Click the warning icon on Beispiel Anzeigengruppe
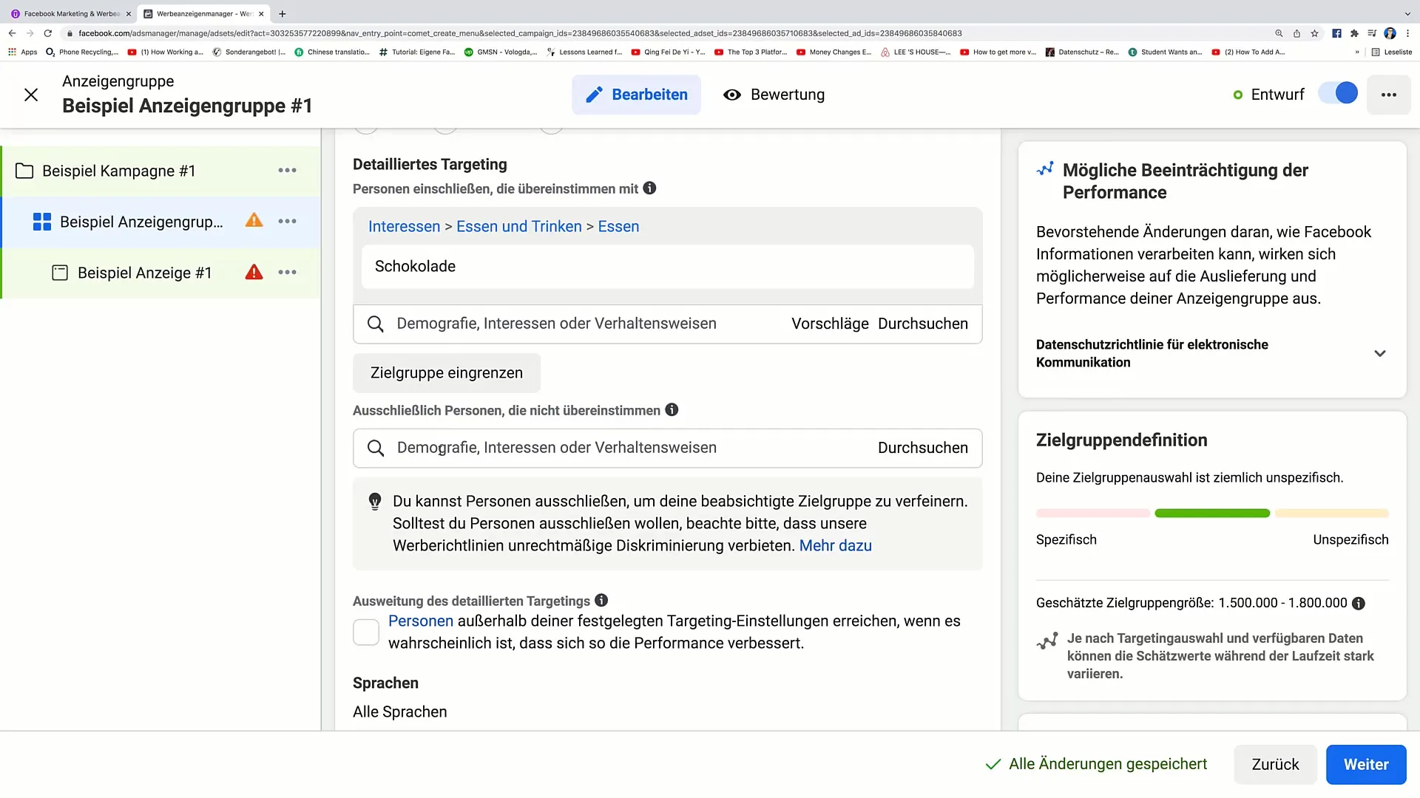The image size is (1420, 798). (254, 221)
